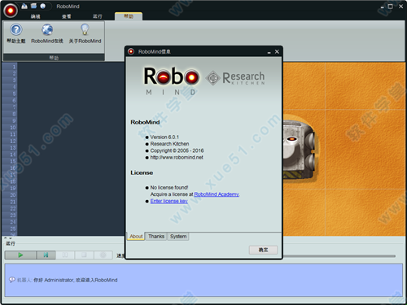
Task: Click the step-forward execution button
Action: (x=46, y=255)
